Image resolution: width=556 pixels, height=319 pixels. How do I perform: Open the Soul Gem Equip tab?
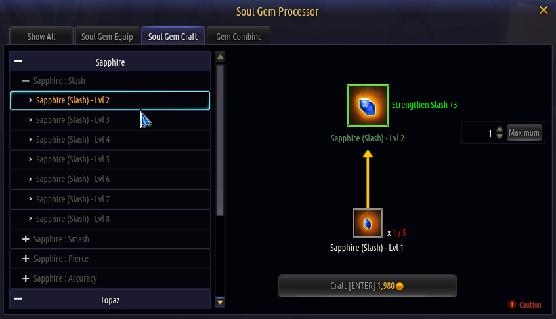pyautogui.click(x=107, y=37)
